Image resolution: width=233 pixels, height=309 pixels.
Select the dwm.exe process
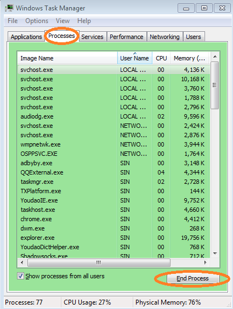pos(113,228)
